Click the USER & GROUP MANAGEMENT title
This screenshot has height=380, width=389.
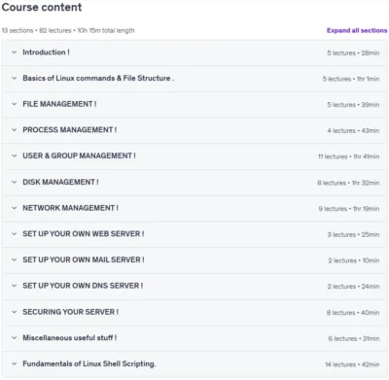coord(79,155)
